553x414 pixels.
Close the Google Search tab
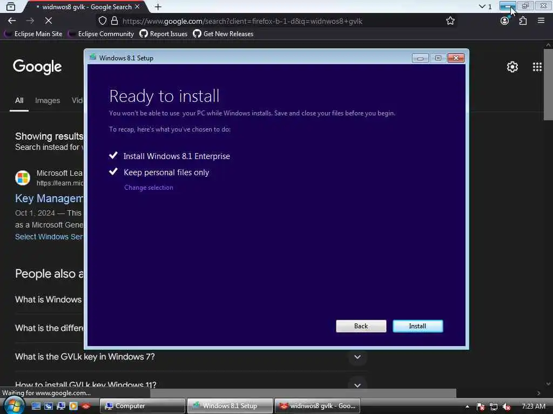point(137,6)
